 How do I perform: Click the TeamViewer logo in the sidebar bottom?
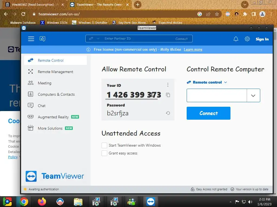pyautogui.click(x=55, y=176)
